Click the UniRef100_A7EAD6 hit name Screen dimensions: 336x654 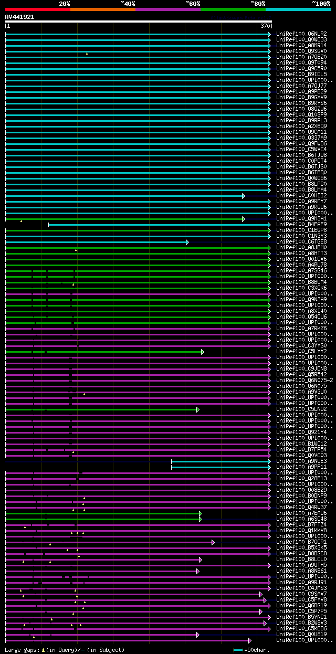click(x=301, y=513)
